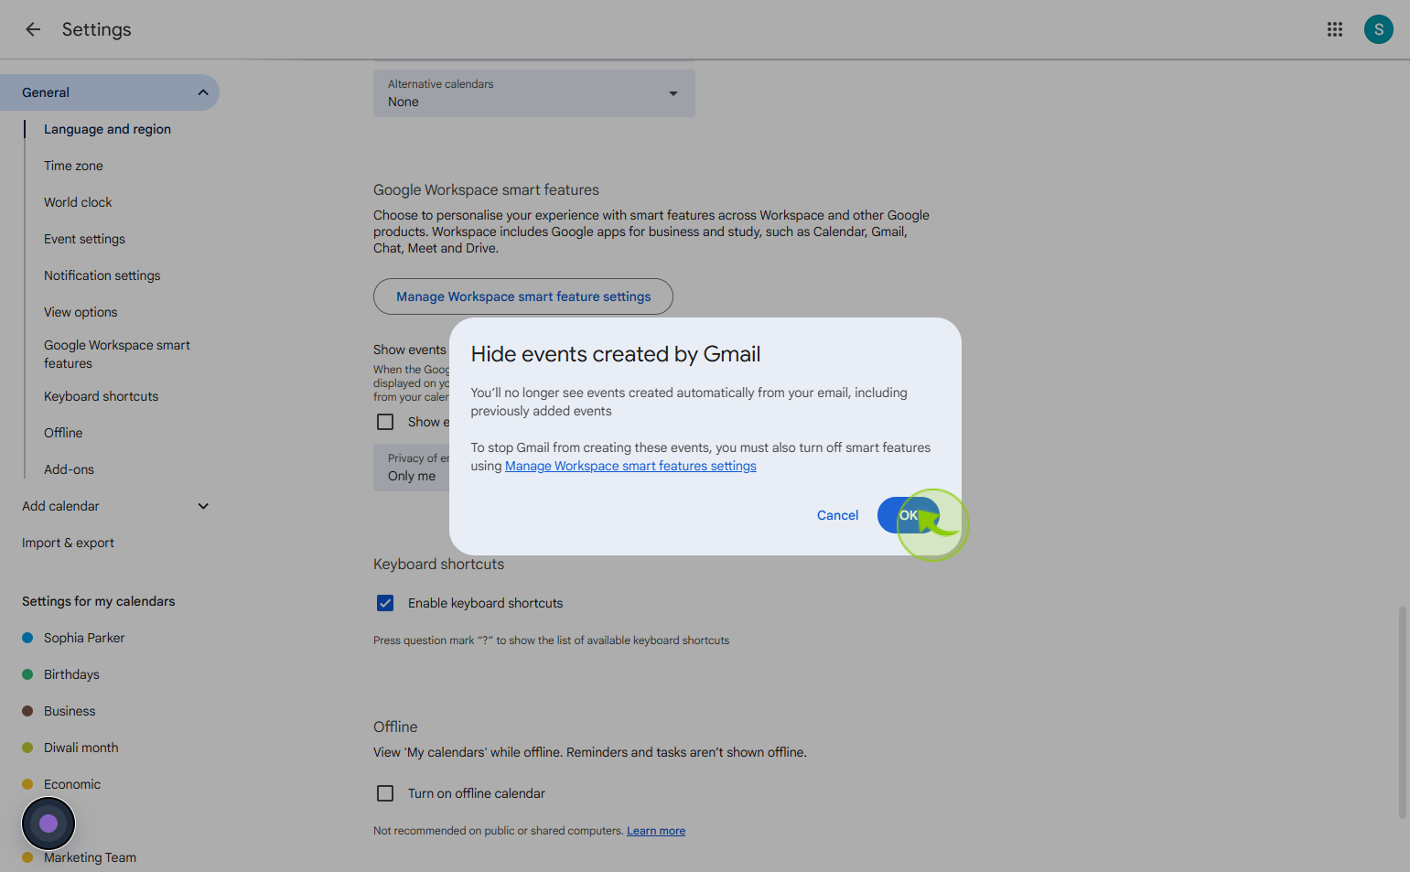Click Cancel in Hide events dialog
The height and width of the screenshot is (872, 1410).
coord(837,515)
